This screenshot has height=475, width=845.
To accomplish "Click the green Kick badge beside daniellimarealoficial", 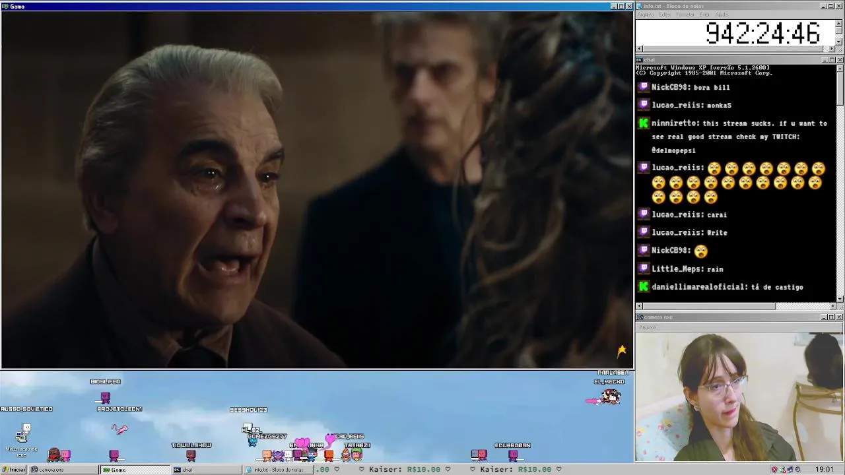I will click(x=644, y=287).
